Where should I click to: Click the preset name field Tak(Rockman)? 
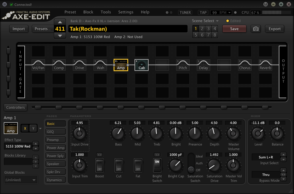128,29
